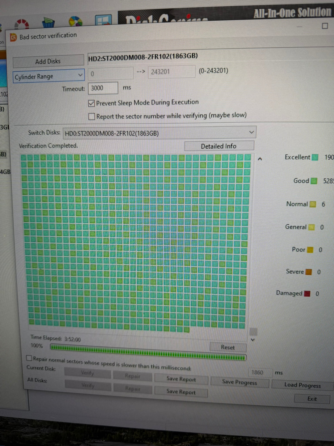Screen dimensions: 334x446
Task: Click the Reset button
Action: (228, 347)
